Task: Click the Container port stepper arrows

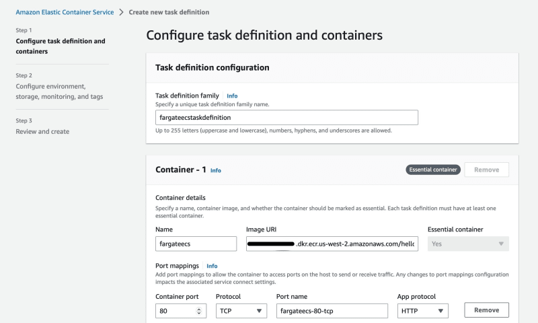Action: tap(198, 311)
